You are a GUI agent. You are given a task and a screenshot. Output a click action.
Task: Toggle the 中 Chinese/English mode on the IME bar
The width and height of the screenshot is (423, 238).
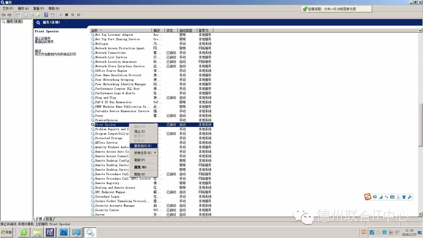click(x=375, y=197)
